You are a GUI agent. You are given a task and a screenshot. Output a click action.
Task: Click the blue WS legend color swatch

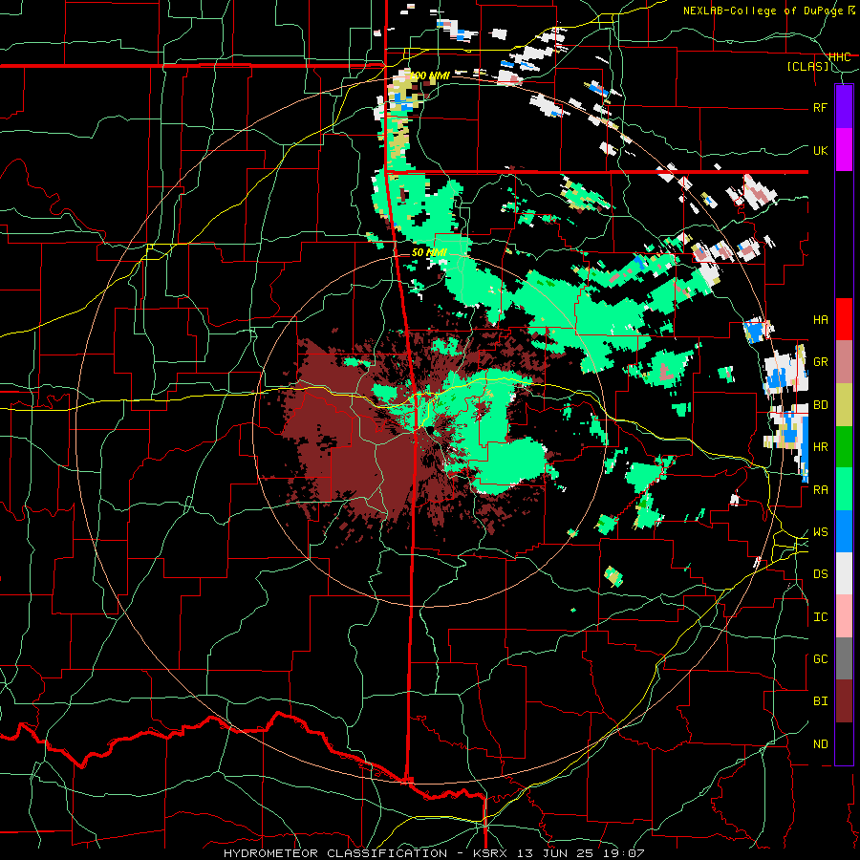point(844,531)
